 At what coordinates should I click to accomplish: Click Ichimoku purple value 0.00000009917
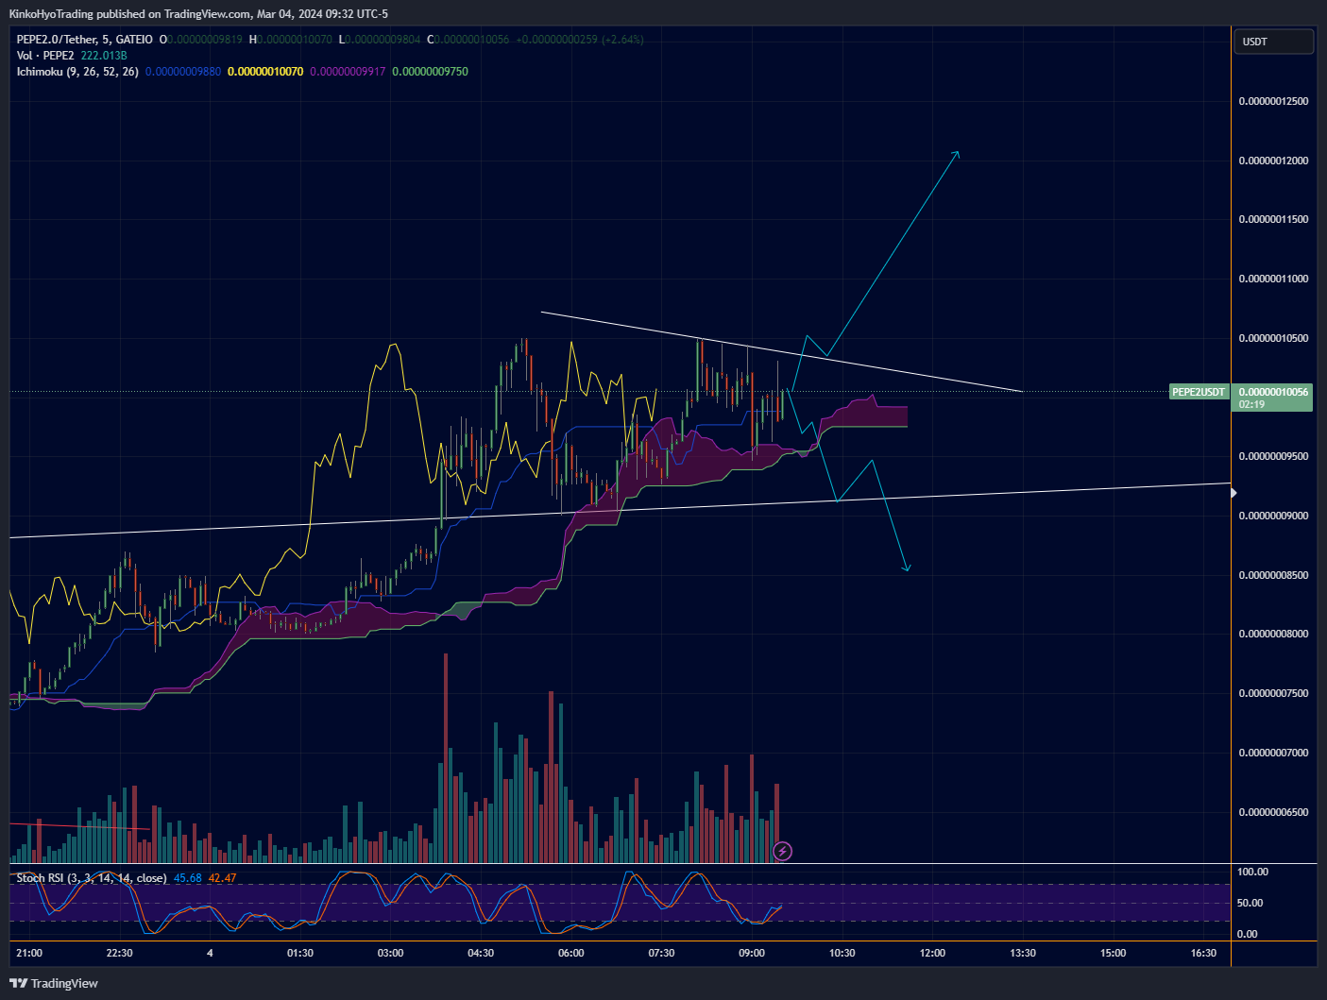pos(348,72)
